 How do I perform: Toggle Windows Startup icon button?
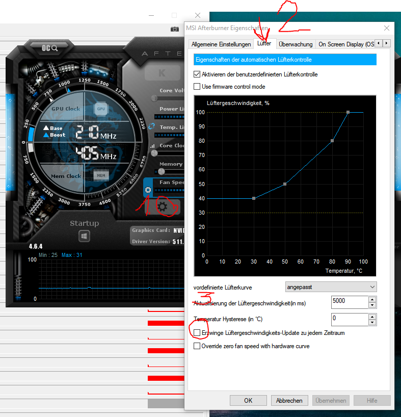coord(84,236)
